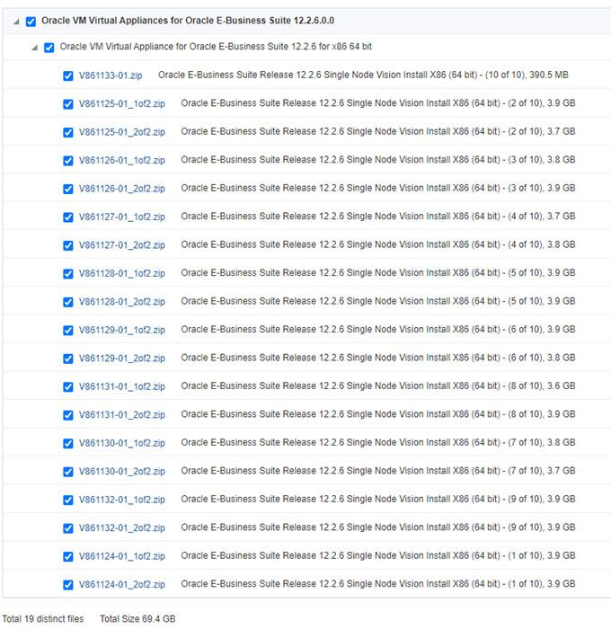
Task: Click the V861126-01_1of2.zip download link
Action: click(121, 161)
